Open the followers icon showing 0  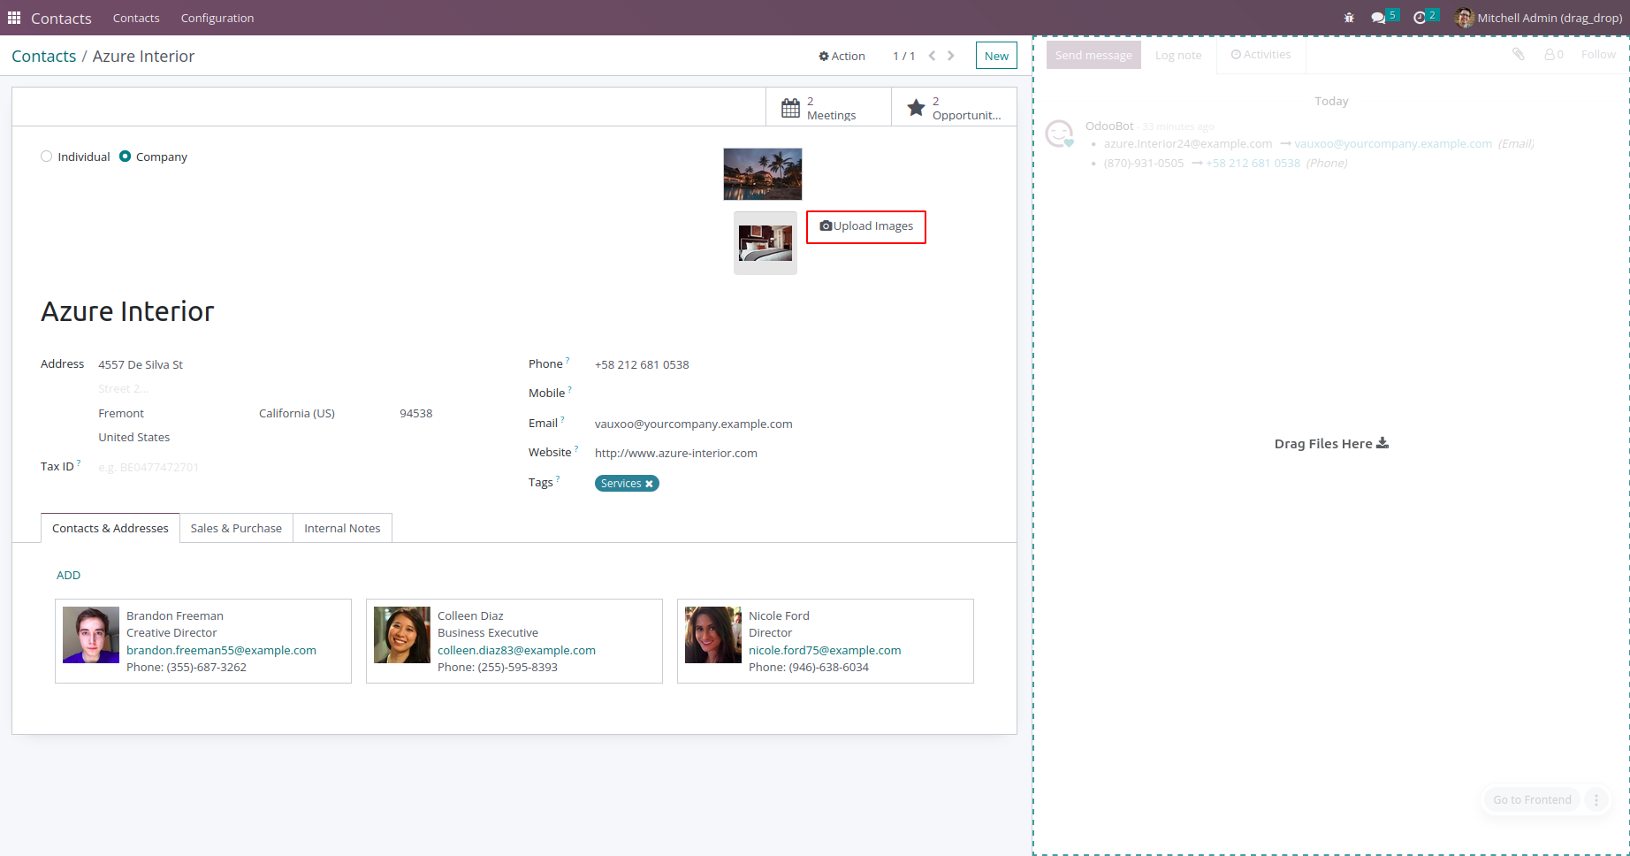click(x=1554, y=55)
